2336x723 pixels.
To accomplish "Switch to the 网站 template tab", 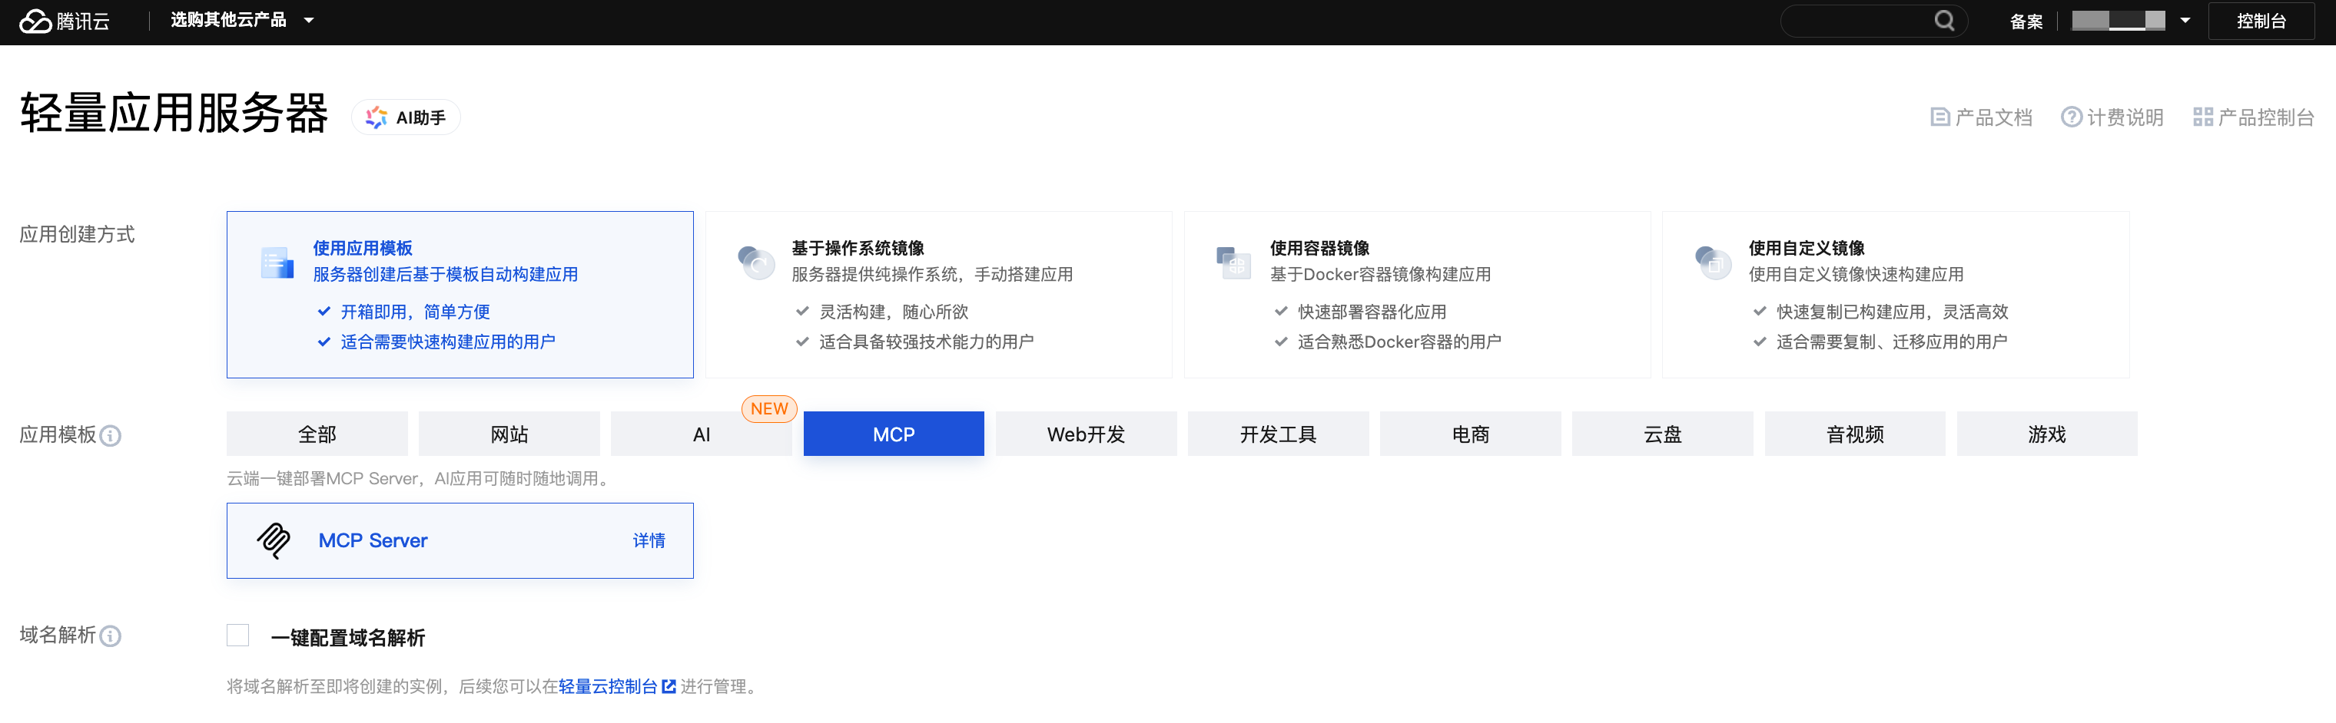I will [x=509, y=434].
